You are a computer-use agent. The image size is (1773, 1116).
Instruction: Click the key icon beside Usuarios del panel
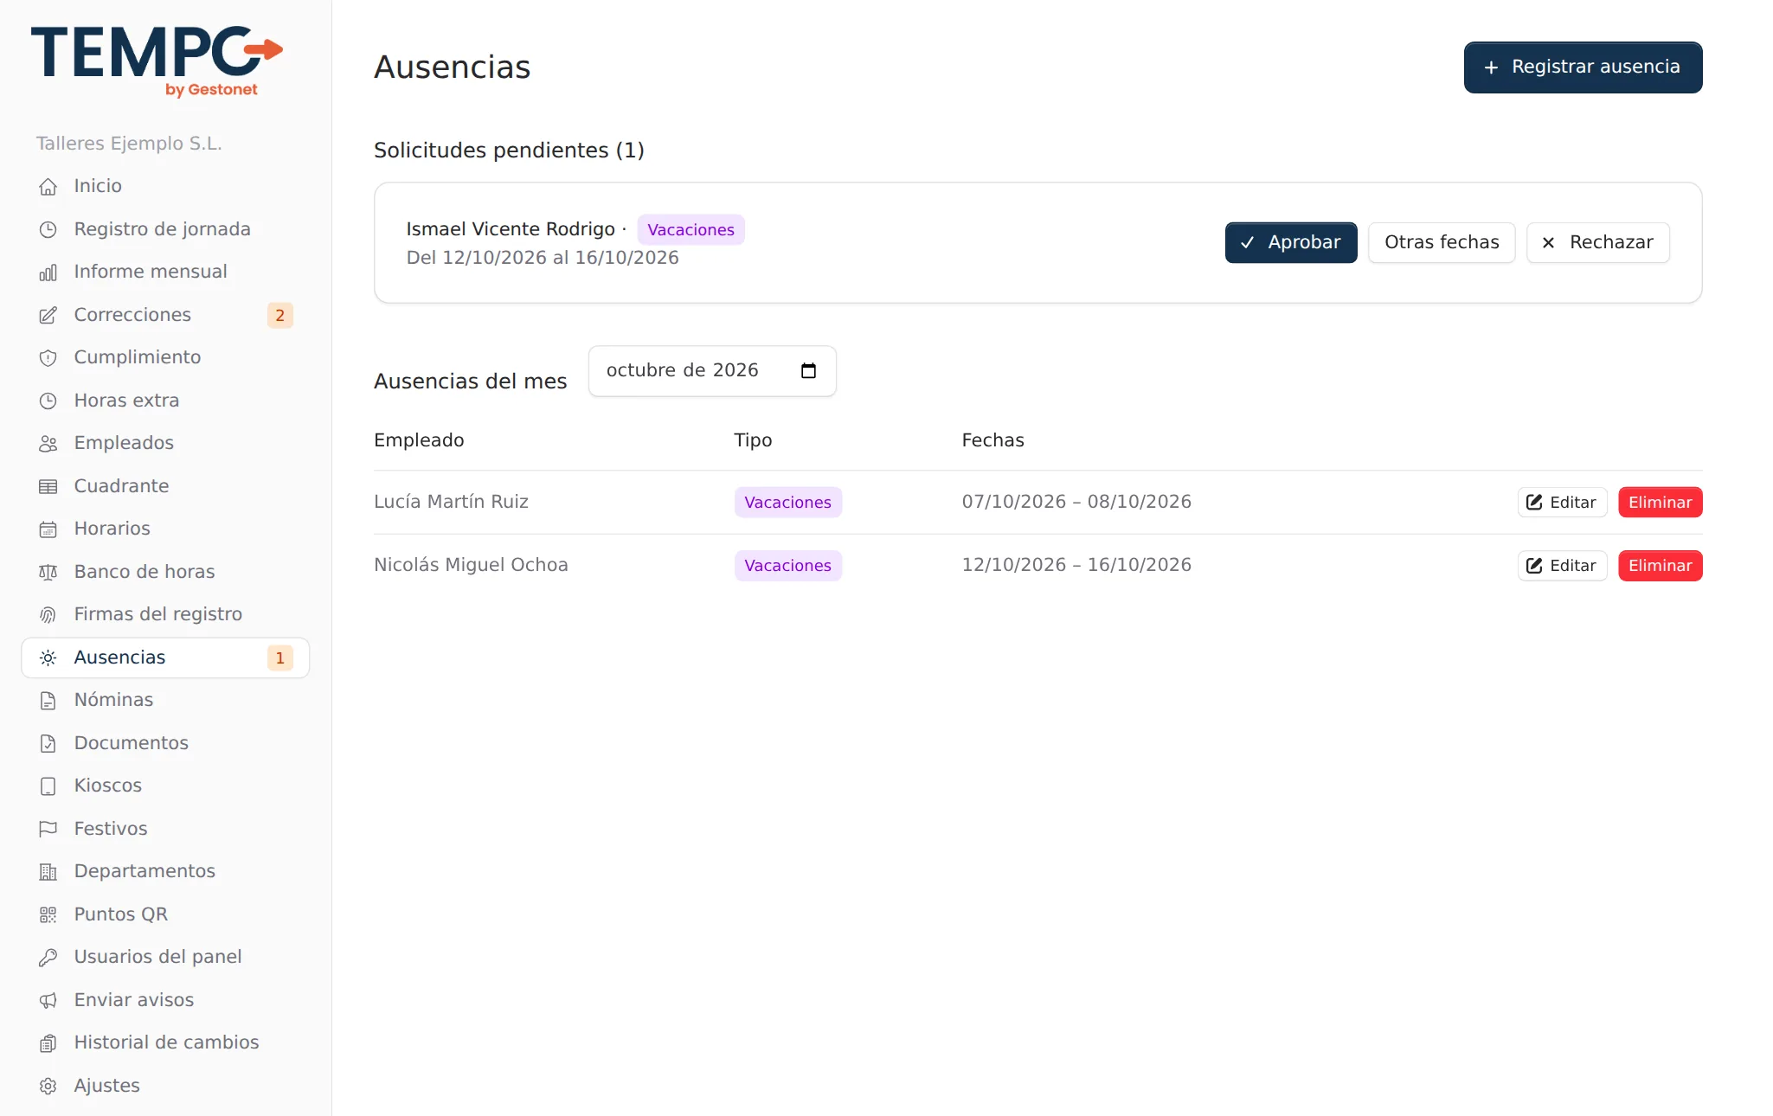[x=48, y=958]
